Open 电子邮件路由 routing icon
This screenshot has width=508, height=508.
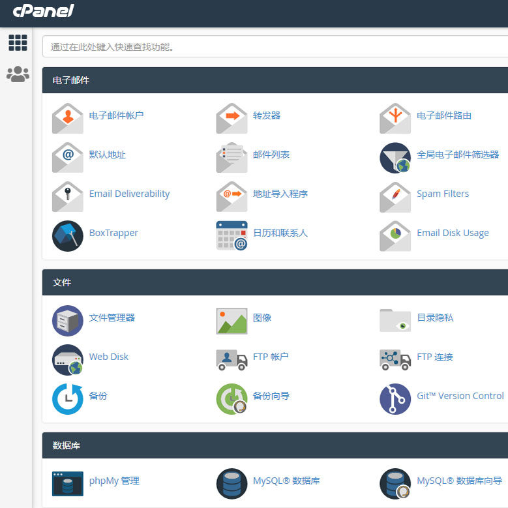(x=395, y=118)
